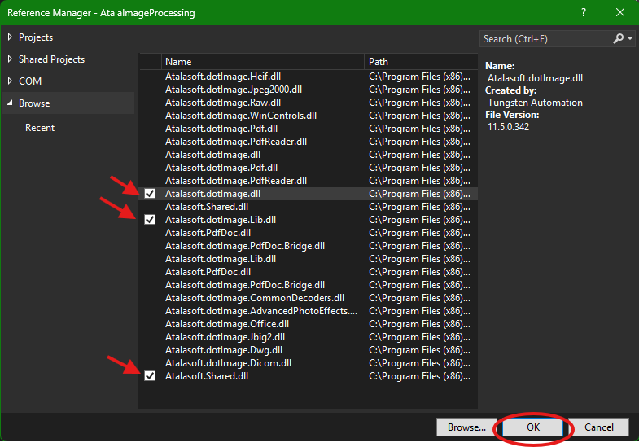Focus the Search (Ctrl+E) field

pyautogui.click(x=544, y=38)
